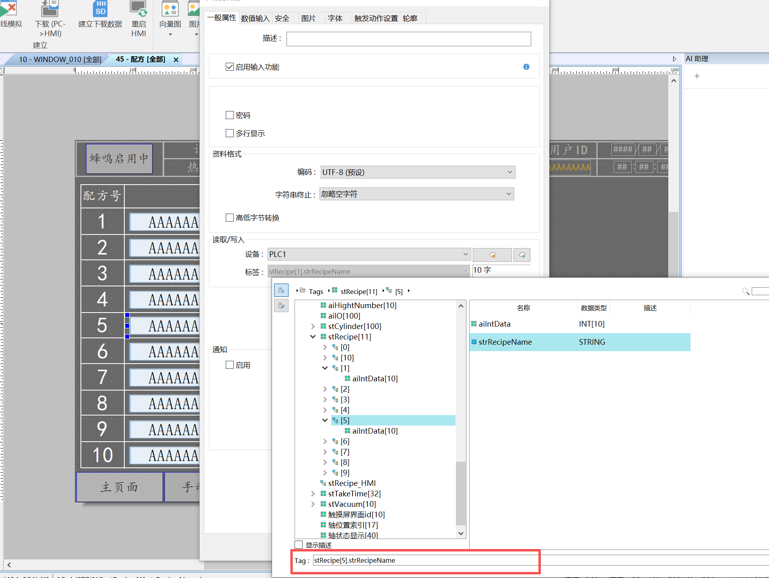This screenshot has width=769, height=578.
Task: Open the 编码 UTF-8 dropdown
Action: [418, 172]
